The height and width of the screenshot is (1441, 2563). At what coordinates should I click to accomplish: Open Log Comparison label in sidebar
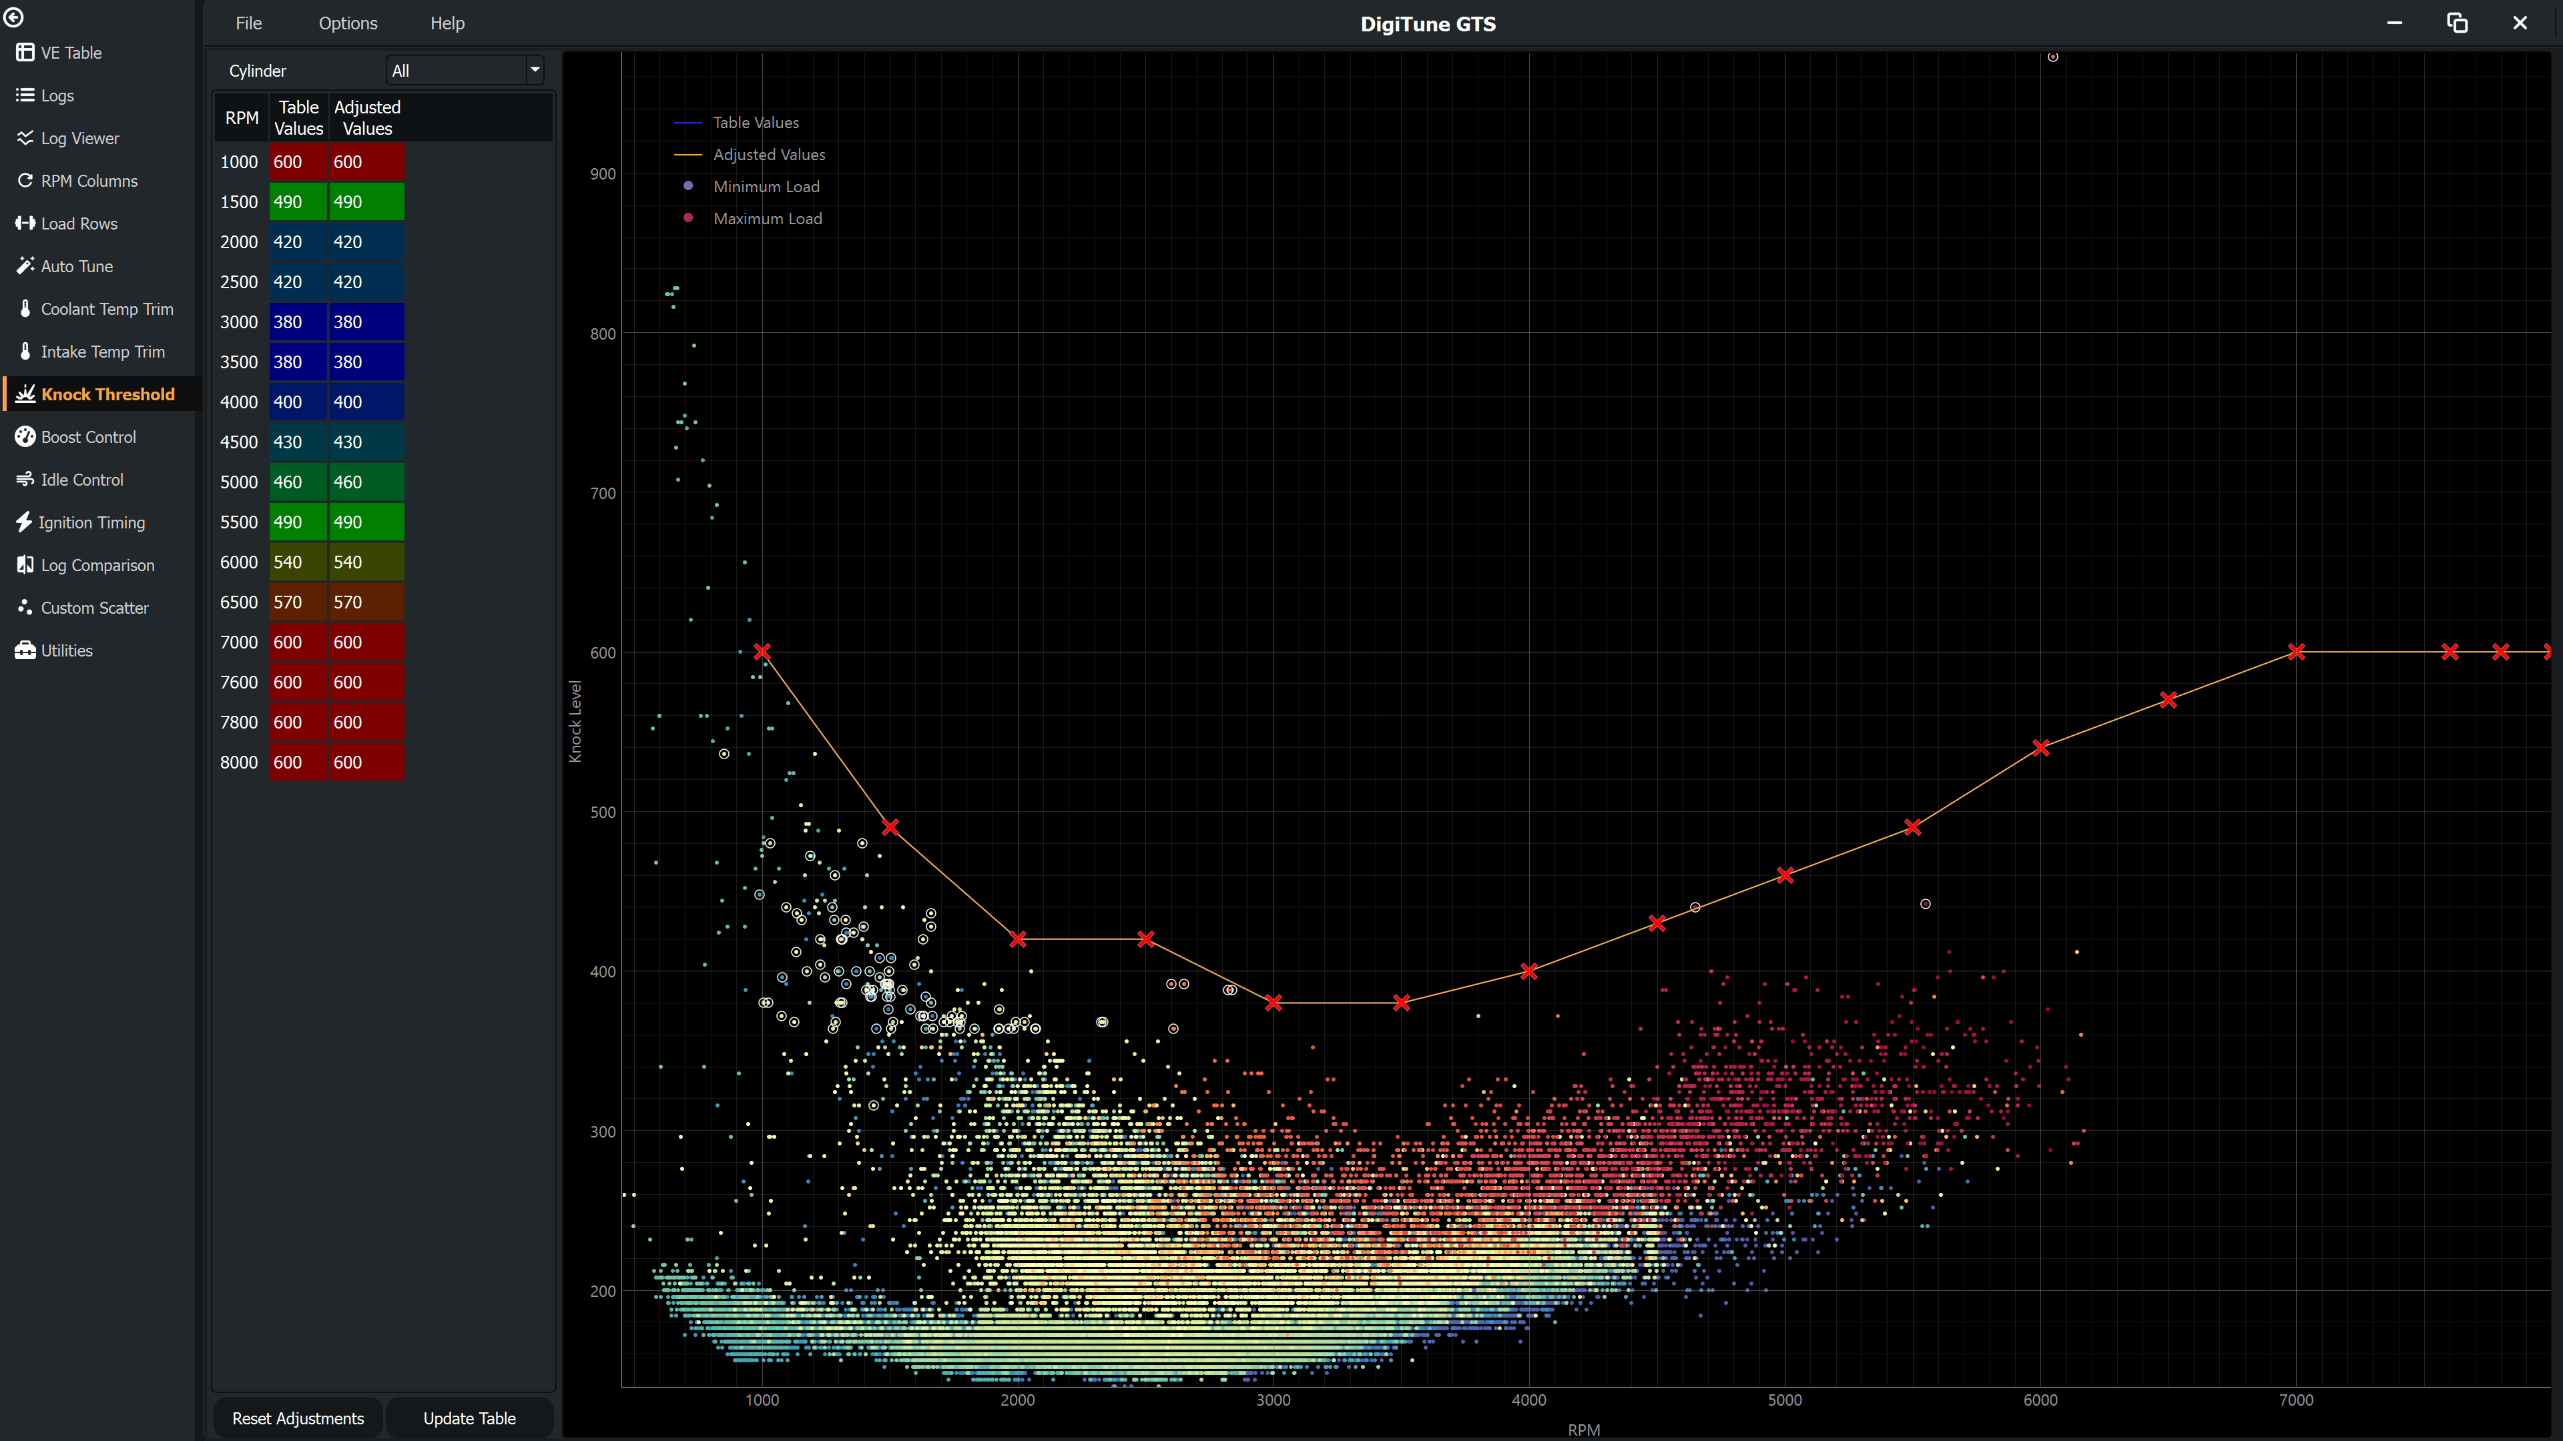pos(97,565)
